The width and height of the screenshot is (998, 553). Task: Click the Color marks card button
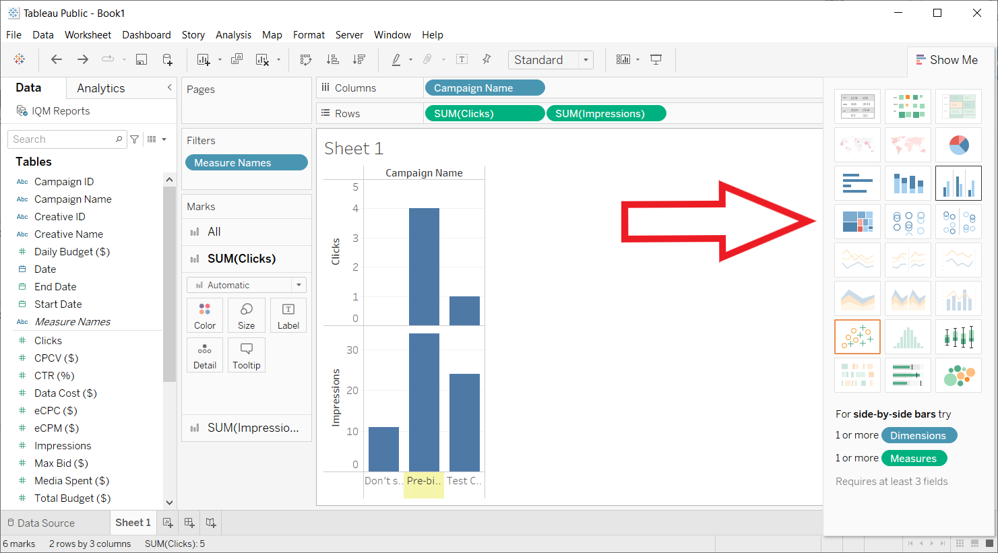coord(205,316)
